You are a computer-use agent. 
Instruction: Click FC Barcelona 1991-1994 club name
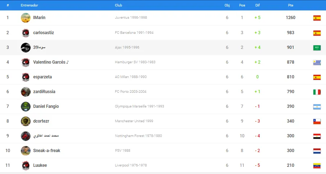[x=134, y=33]
